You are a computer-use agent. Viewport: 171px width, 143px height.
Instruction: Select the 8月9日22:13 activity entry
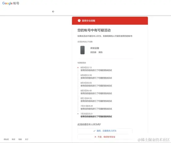(96, 69)
